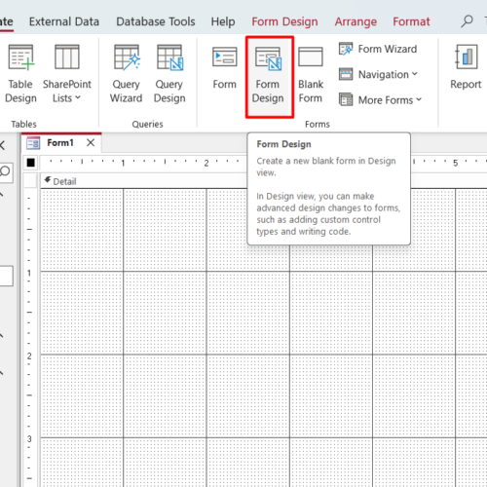Launch the Form Wizard
This screenshot has height=487, width=487.
coord(378,49)
